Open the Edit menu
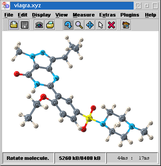Screen dimensions: 161x166 click(x=23, y=15)
